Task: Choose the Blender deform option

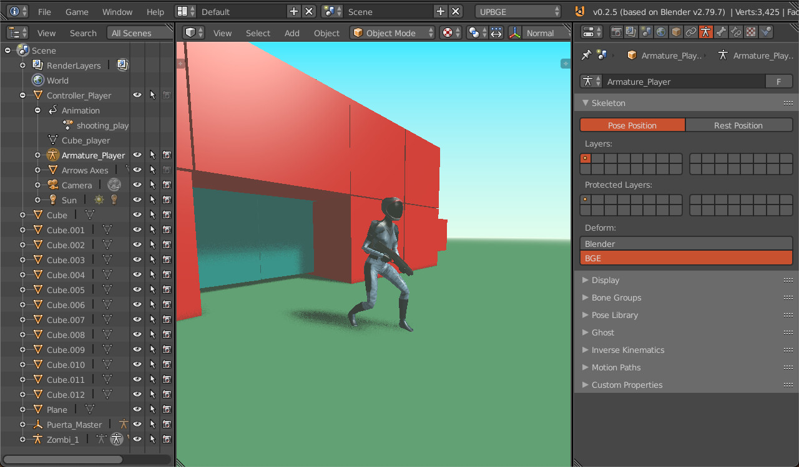Action: tap(687, 244)
